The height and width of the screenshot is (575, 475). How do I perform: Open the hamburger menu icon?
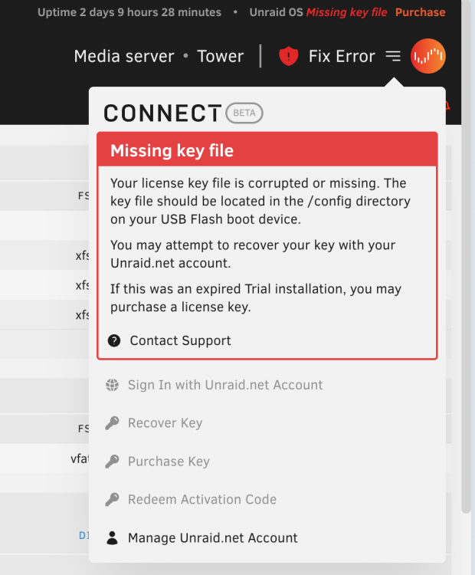(393, 56)
